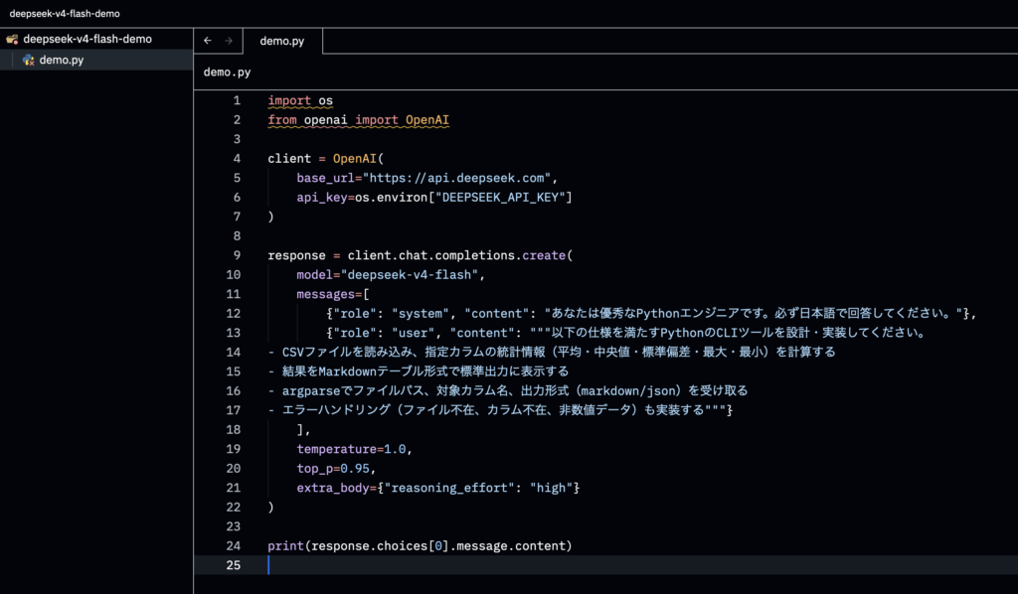This screenshot has height=594, width=1018.
Task: Click line number 21 in gutter
Action: pos(233,488)
